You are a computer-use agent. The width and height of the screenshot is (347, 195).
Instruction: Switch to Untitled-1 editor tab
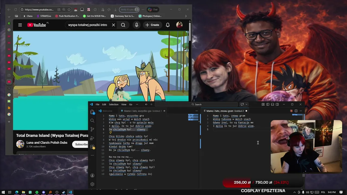143,111
